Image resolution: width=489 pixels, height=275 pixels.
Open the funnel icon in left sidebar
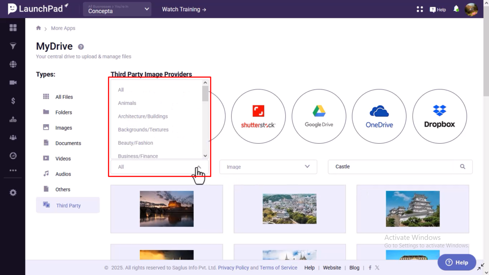pyautogui.click(x=13, y=46)
